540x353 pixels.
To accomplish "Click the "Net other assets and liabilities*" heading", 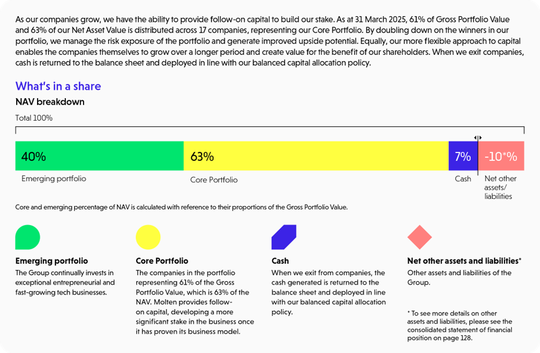I will coord(464,260).
